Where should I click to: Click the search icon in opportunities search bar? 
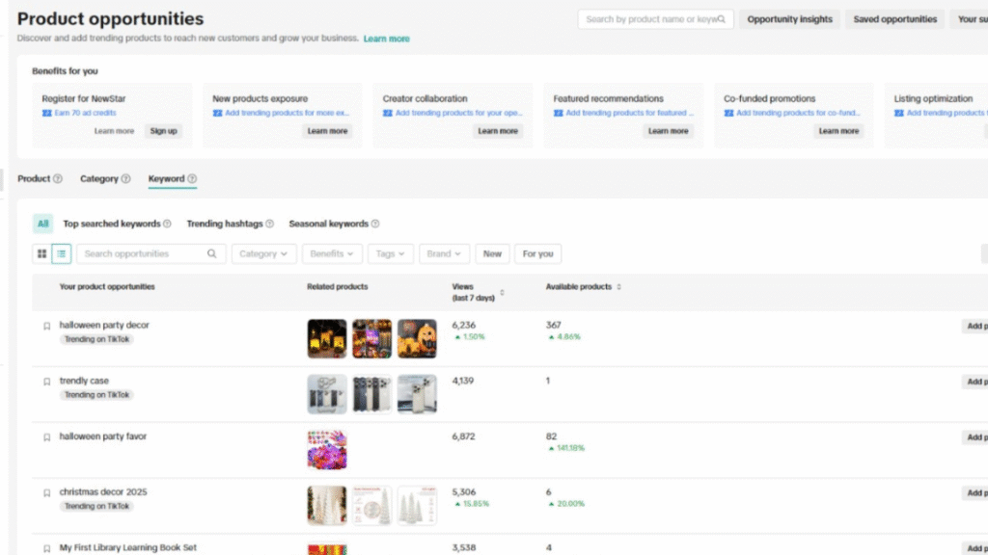[x=211, y=253]
